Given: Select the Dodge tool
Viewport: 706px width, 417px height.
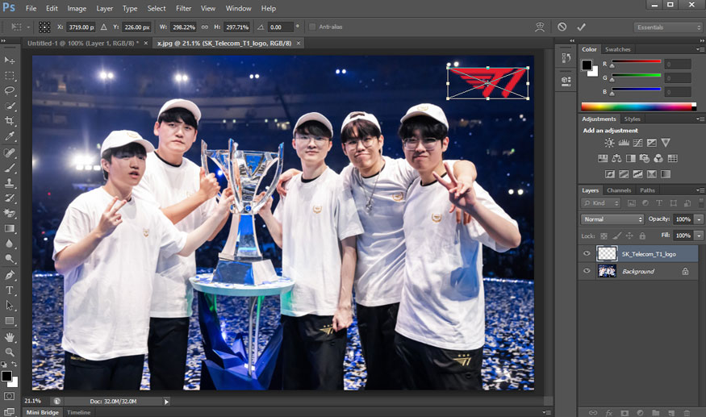Looking at the screenshot, I should 9,259.
